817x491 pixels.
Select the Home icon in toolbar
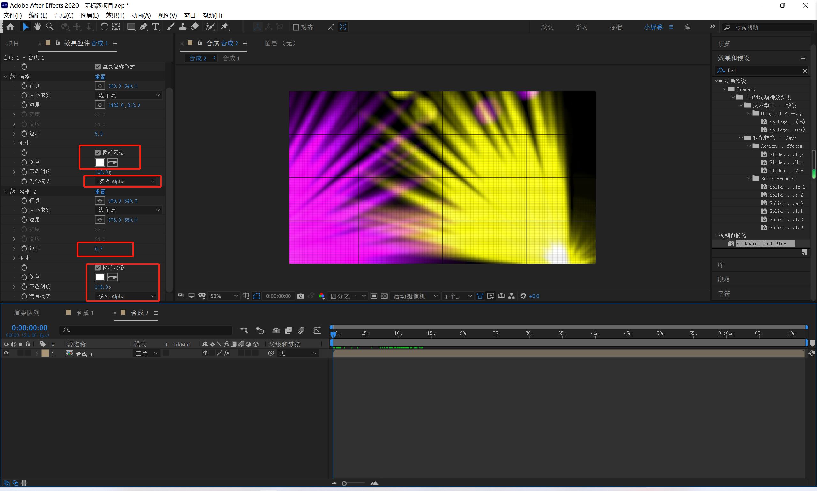10,27
